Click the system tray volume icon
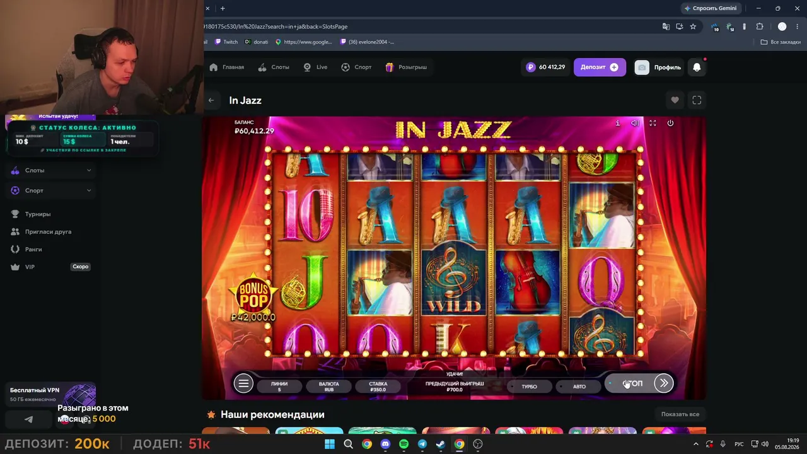The image size is (807, 454). 765,444
